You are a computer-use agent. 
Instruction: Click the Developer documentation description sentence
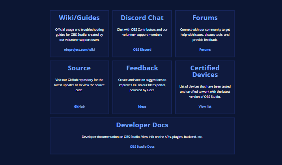(x=142, y=137)
